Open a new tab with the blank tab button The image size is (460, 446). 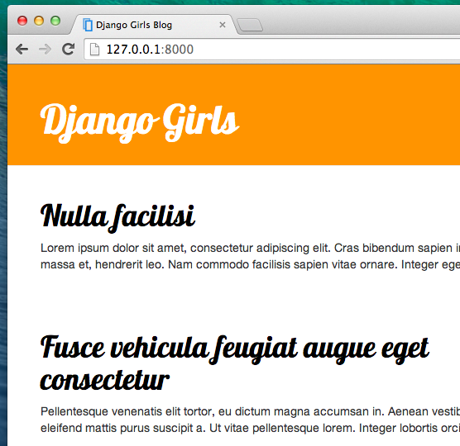[x=250, y=25]
